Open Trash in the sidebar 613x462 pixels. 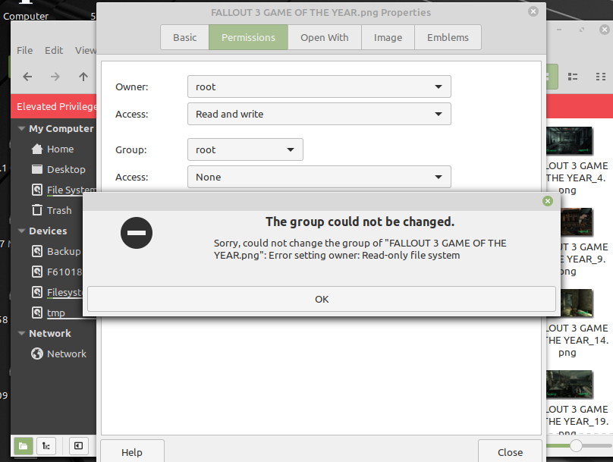[x=59, y=210]
